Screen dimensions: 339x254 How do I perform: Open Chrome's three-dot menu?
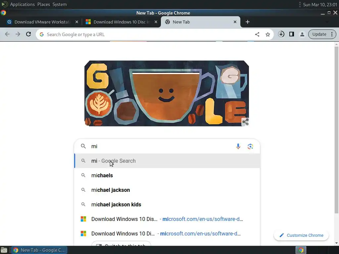pos(332,34)
